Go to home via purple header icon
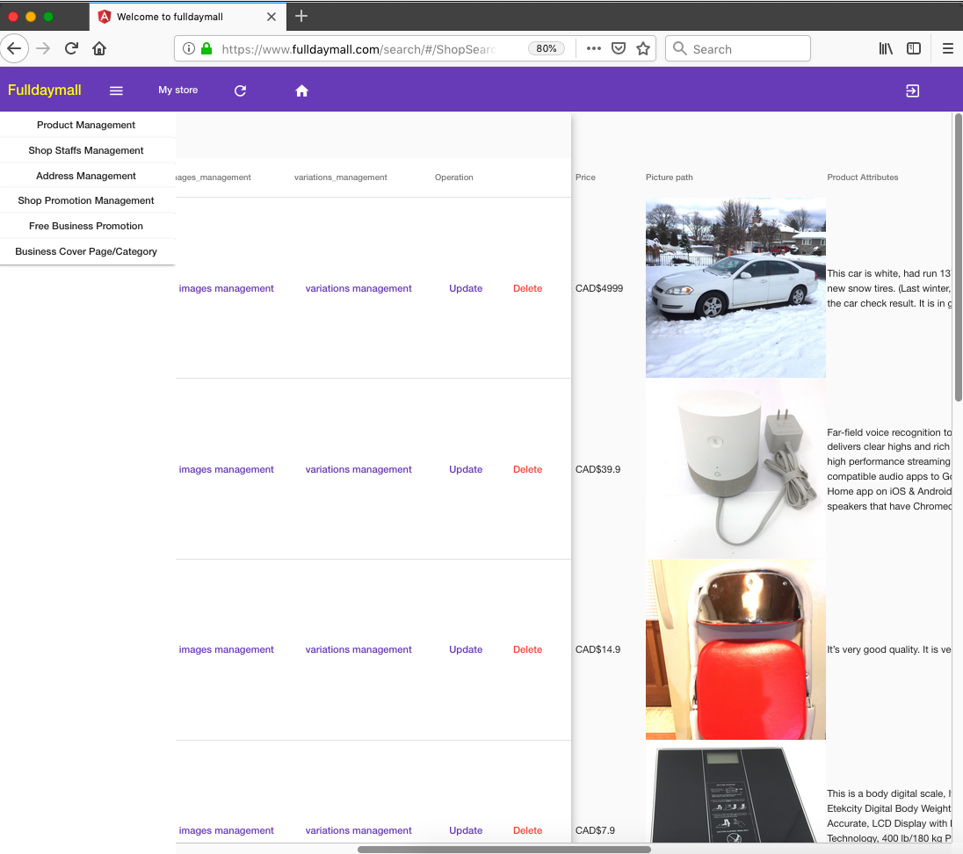This screenshot has width=963, height=854. tap(301, 90)
